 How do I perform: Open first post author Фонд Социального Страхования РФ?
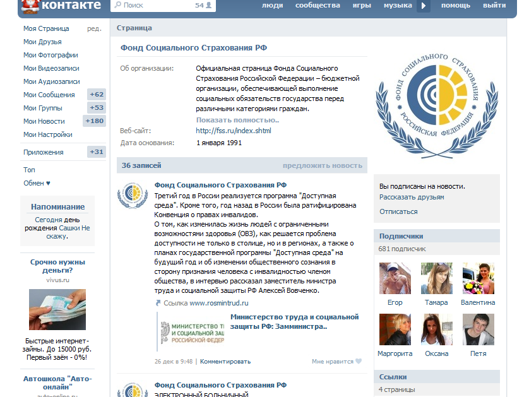click(x=221, y=185)
